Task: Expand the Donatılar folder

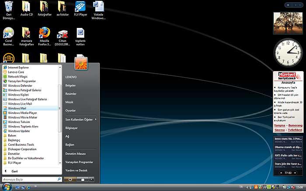Action: pyautogui.click(x=14, y=153)
